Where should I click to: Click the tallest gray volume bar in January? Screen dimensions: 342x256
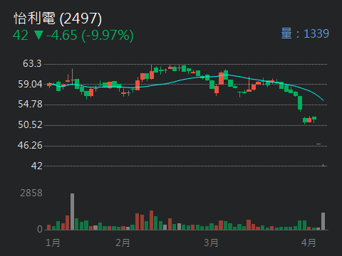click(72, 212)
